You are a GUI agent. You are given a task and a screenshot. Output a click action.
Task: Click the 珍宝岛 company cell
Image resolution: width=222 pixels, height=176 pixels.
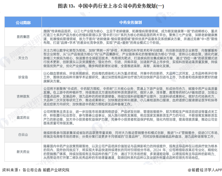pyautogui.click(x=23, y=77)
